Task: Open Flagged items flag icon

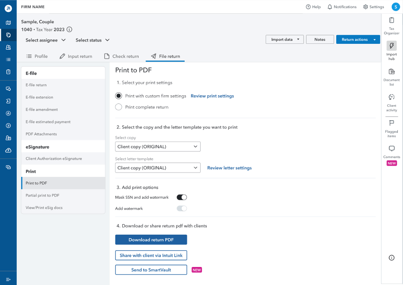Action: pyautogui.click(x=391, y=123)
